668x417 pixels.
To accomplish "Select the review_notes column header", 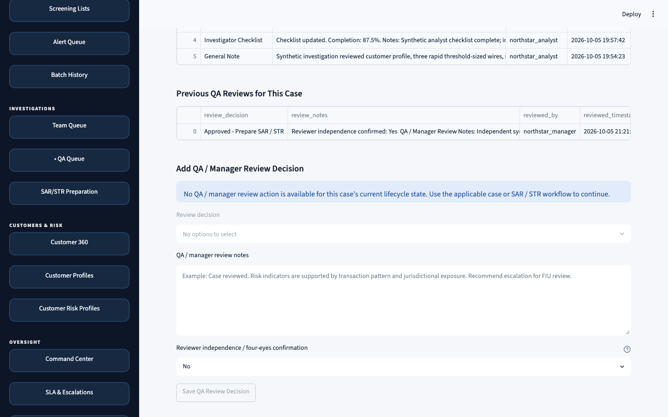I will click(x=404, y=115).
